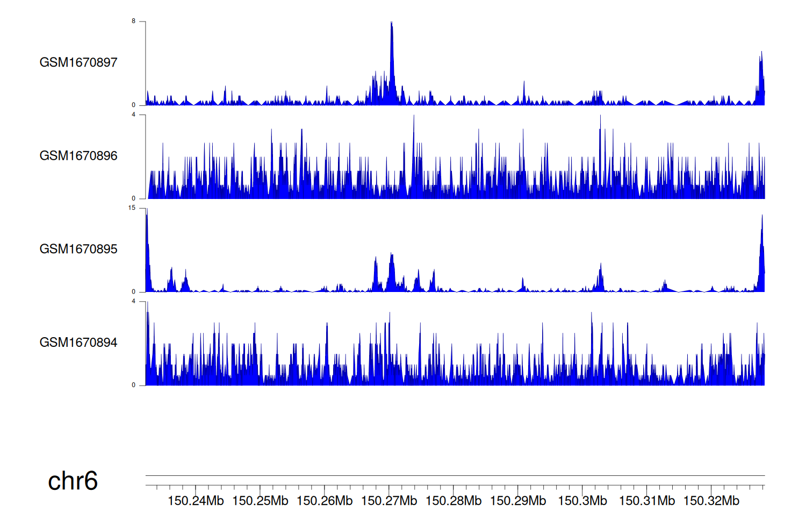806x527 pixels.
Task: Click the 150.3Mb axis label
Action: point(582,501)
